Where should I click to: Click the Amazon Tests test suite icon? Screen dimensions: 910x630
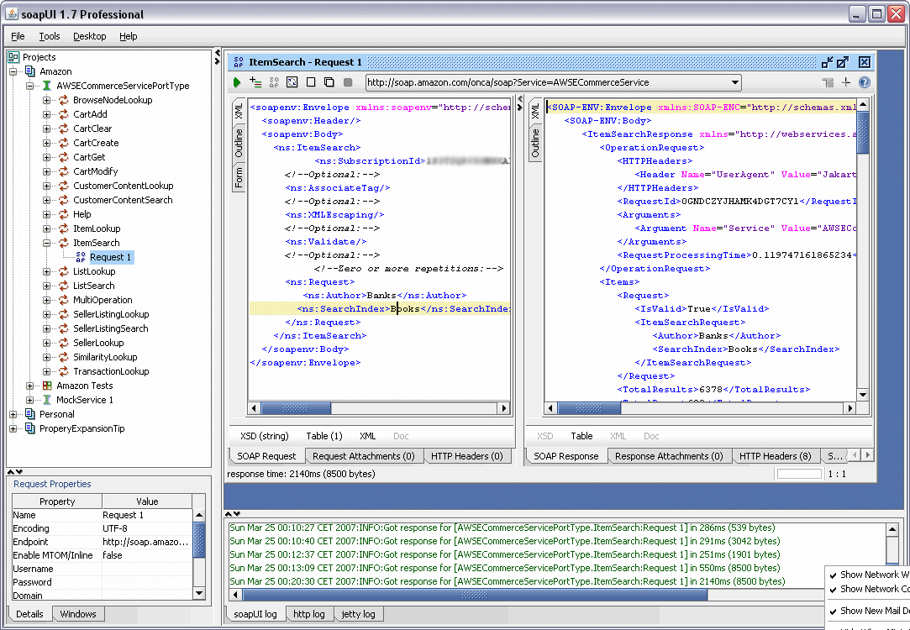(x=47, y=386)
